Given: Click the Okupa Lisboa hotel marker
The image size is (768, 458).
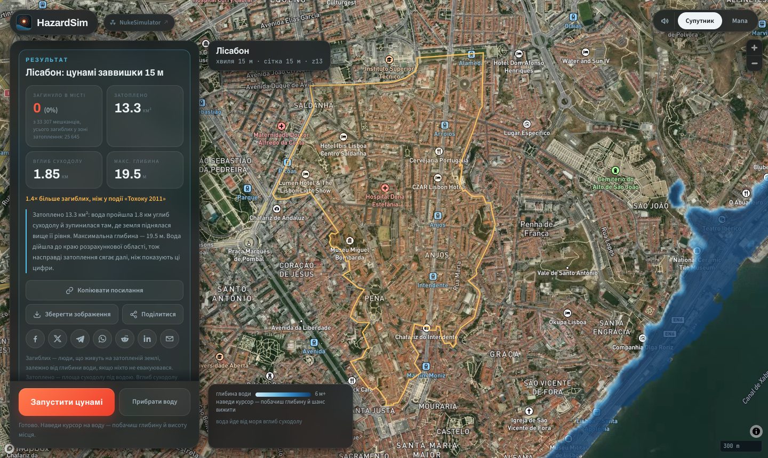Looking at the screenshot, I should click(567, 313).
